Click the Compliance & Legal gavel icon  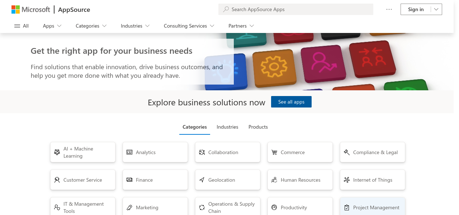click(x=347, y=152)
